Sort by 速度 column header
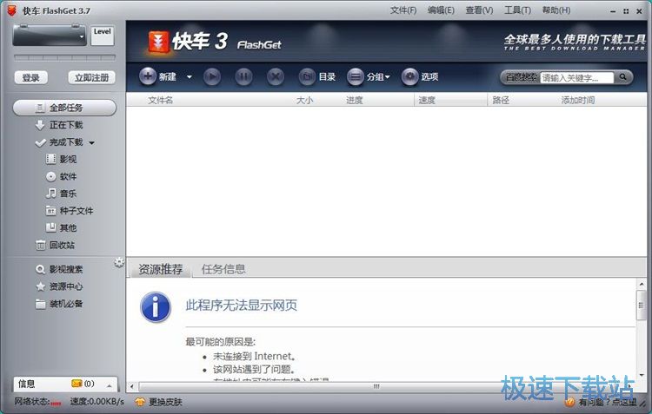 pos(427,100)
